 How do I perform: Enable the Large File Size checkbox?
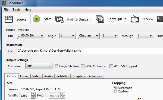pos(56,66)
